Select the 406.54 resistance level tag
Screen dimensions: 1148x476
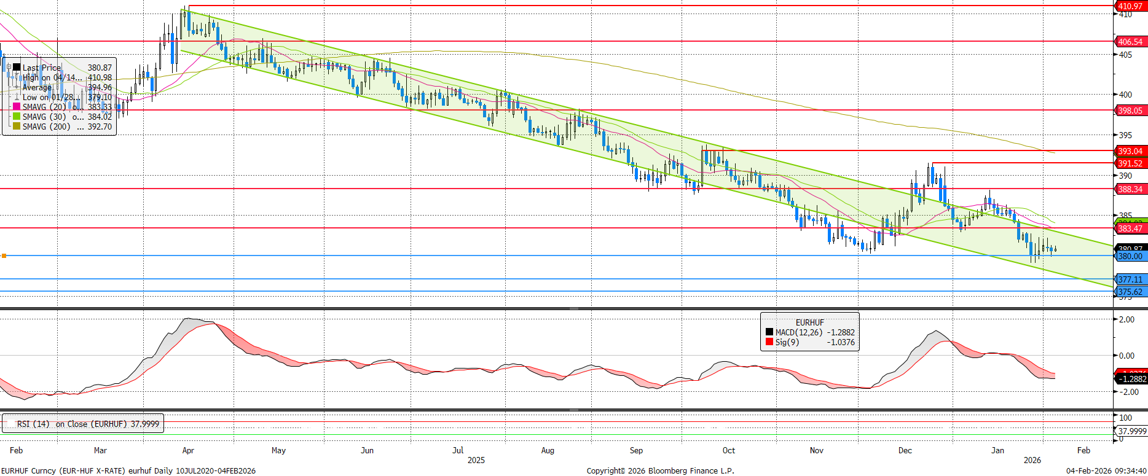pos(1130,42)
